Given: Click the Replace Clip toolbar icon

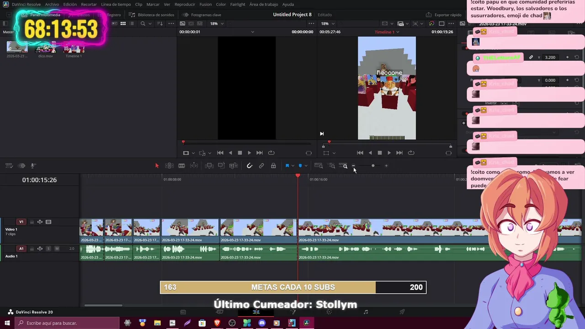Looking at the screenshot, I should pos(234,165).
